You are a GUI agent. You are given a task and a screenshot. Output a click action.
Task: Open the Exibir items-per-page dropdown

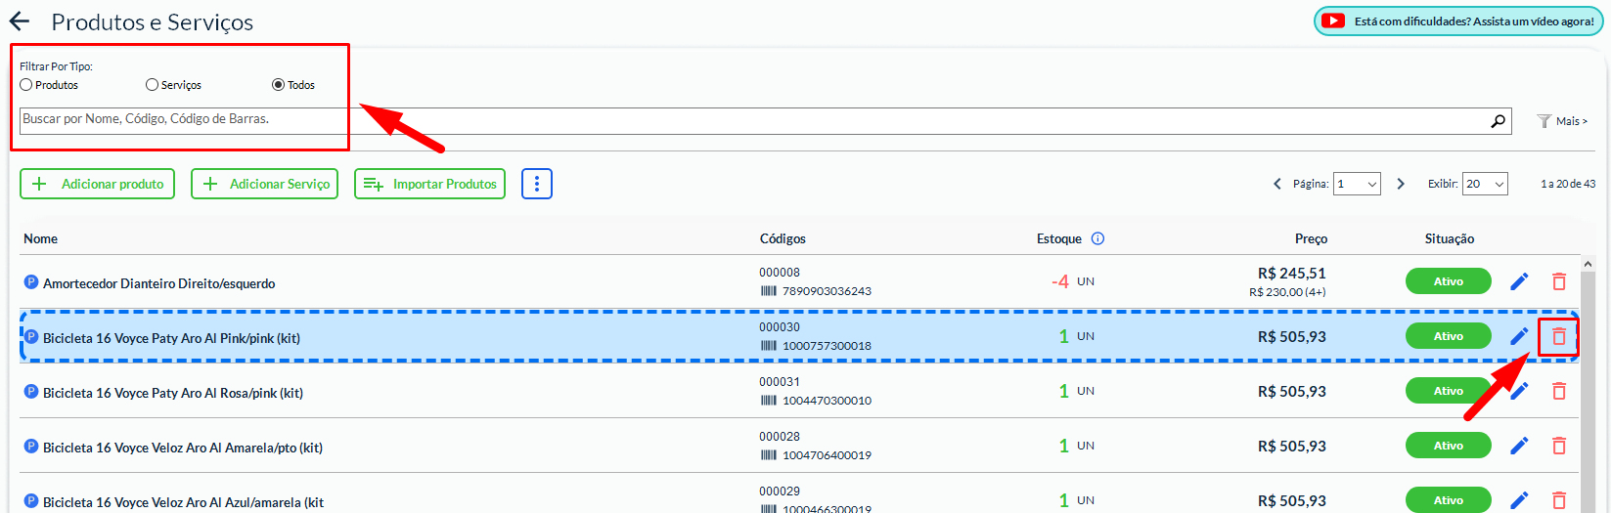pos(1484,184)
